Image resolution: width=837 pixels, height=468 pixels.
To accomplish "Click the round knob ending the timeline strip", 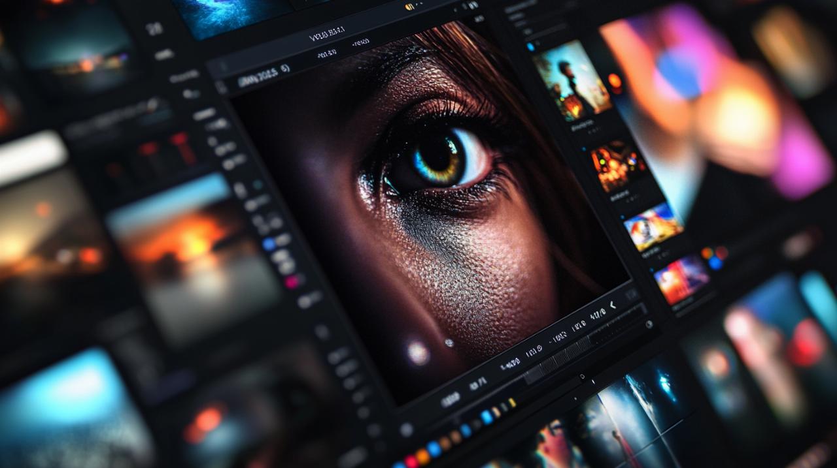I will [x=649, y=324].
